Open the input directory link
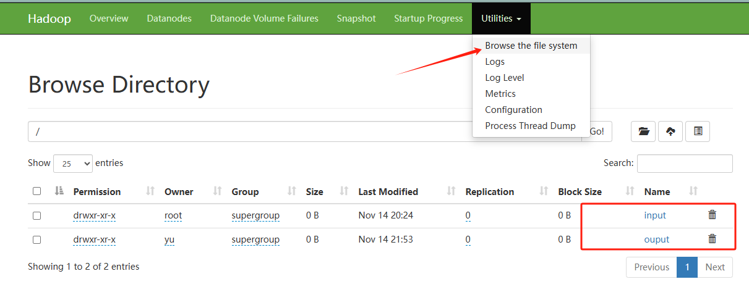 655,215
